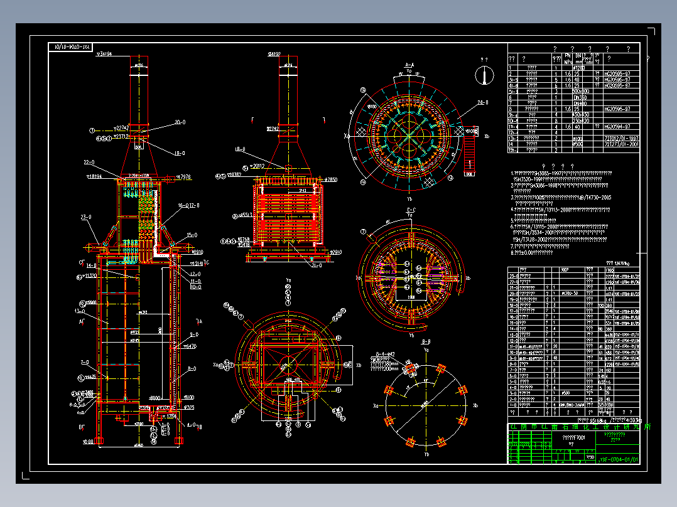This screenshot has height=507, width=677.
Task: Click the 34194 elevation mark at stack top
Action: pos(104,55)
